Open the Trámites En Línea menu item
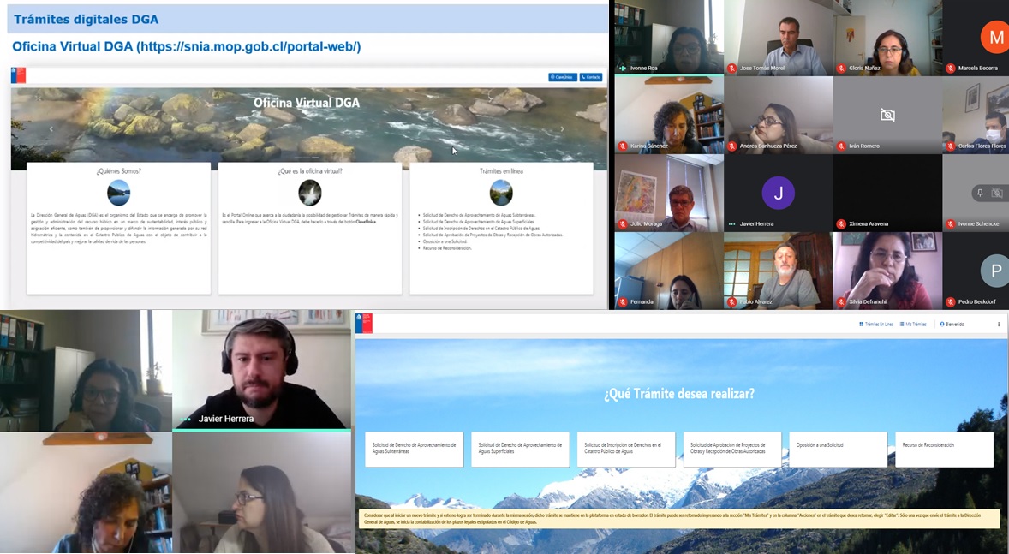 coord(875,325)
